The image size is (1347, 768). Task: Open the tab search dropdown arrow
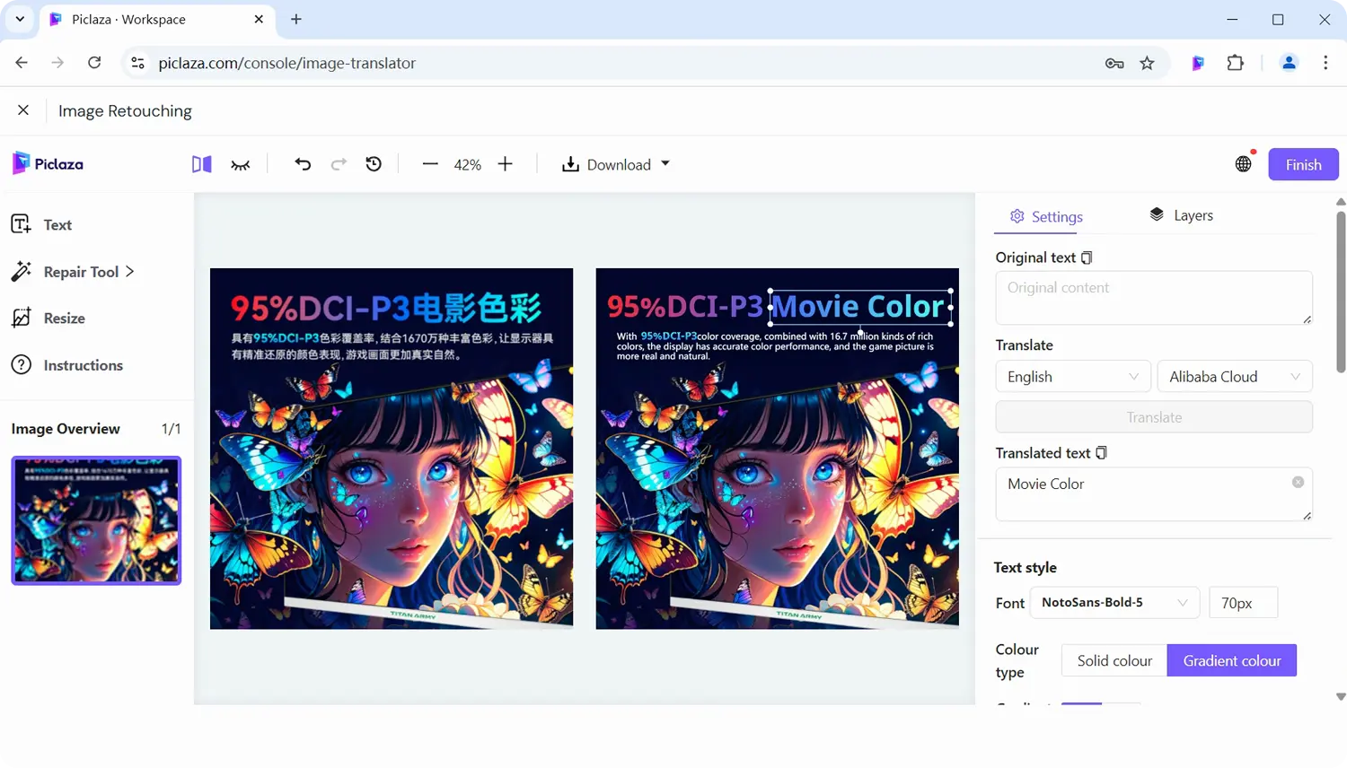(x=20, y=19)
